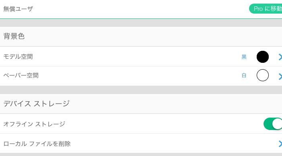Select ローカル ファイルを削除 option

point(141,143)
